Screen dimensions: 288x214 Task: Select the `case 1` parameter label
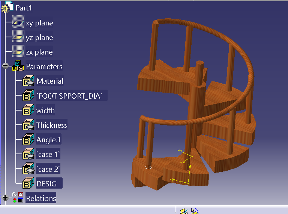pos(48,154)
